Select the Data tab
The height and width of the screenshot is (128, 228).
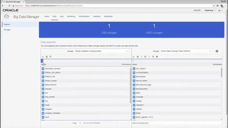click(x=55, y=16)
